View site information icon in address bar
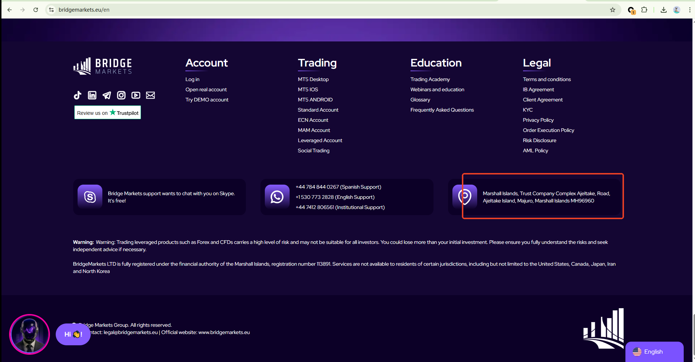 [51, 10]
